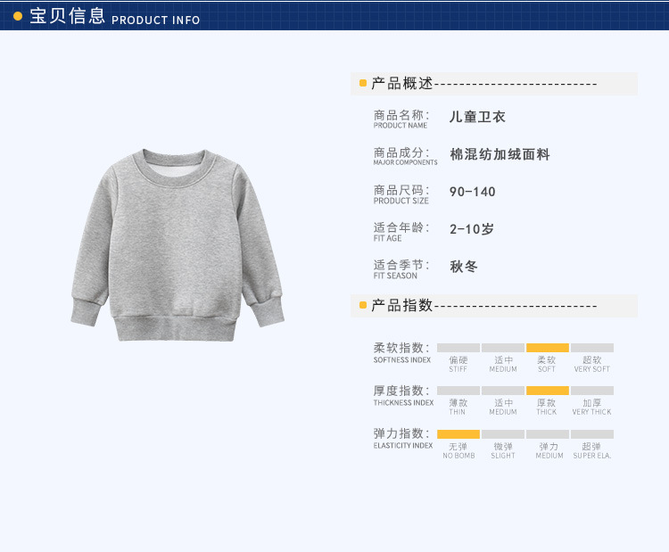
Task: Click the yellow bullet next to 产品指数
Action: [363, 306]
